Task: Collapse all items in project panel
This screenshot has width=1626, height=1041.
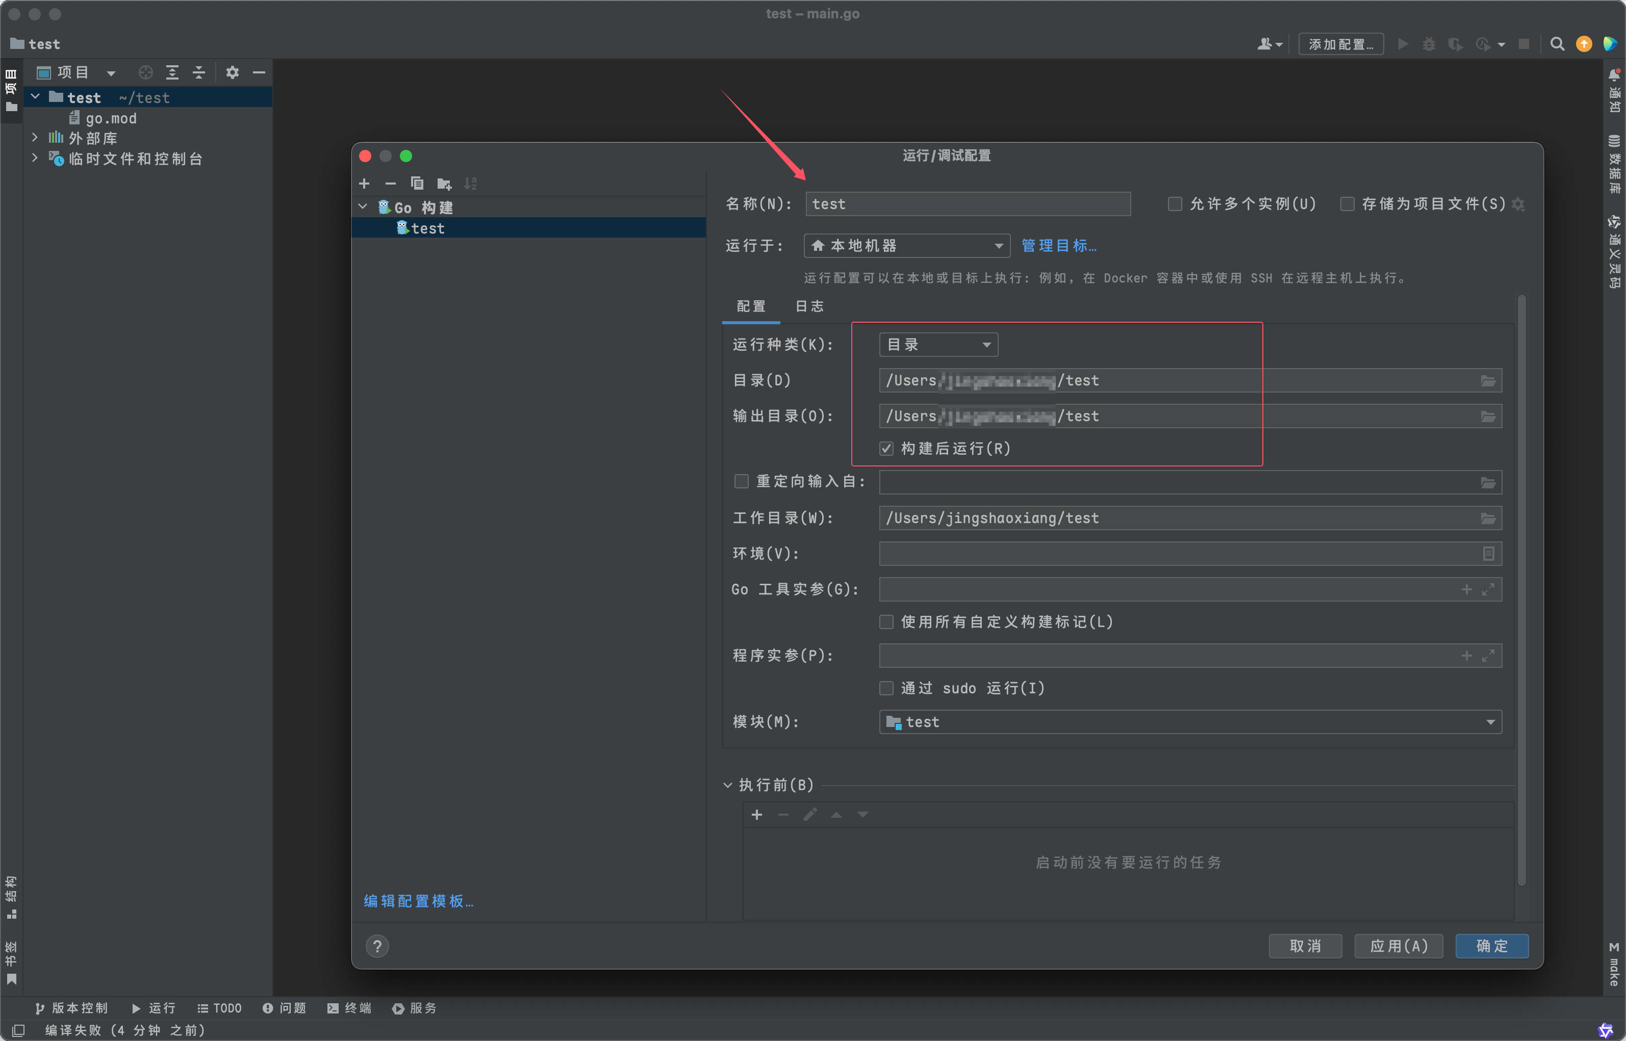Action: [x=199, y=72]
